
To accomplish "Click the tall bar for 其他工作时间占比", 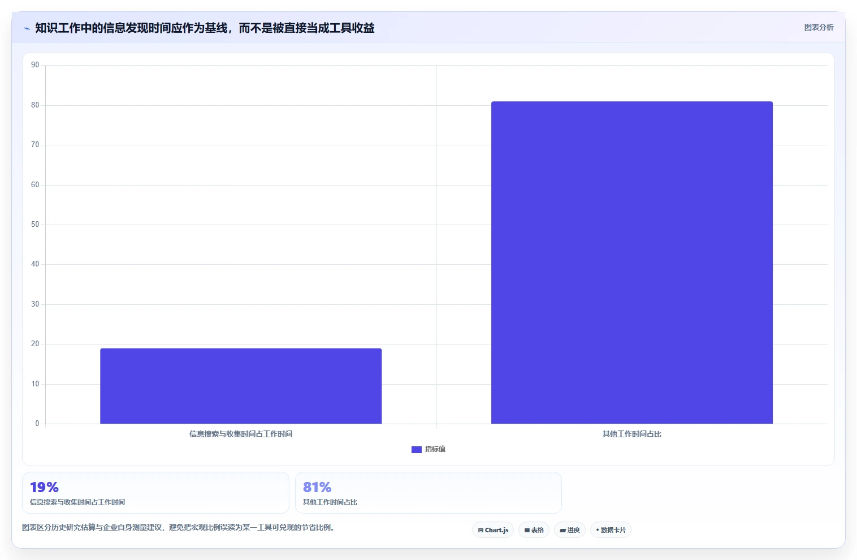I will tap(632, 262).
